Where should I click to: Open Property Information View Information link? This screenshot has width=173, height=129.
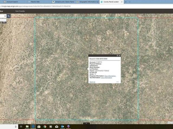coord(108,76)
